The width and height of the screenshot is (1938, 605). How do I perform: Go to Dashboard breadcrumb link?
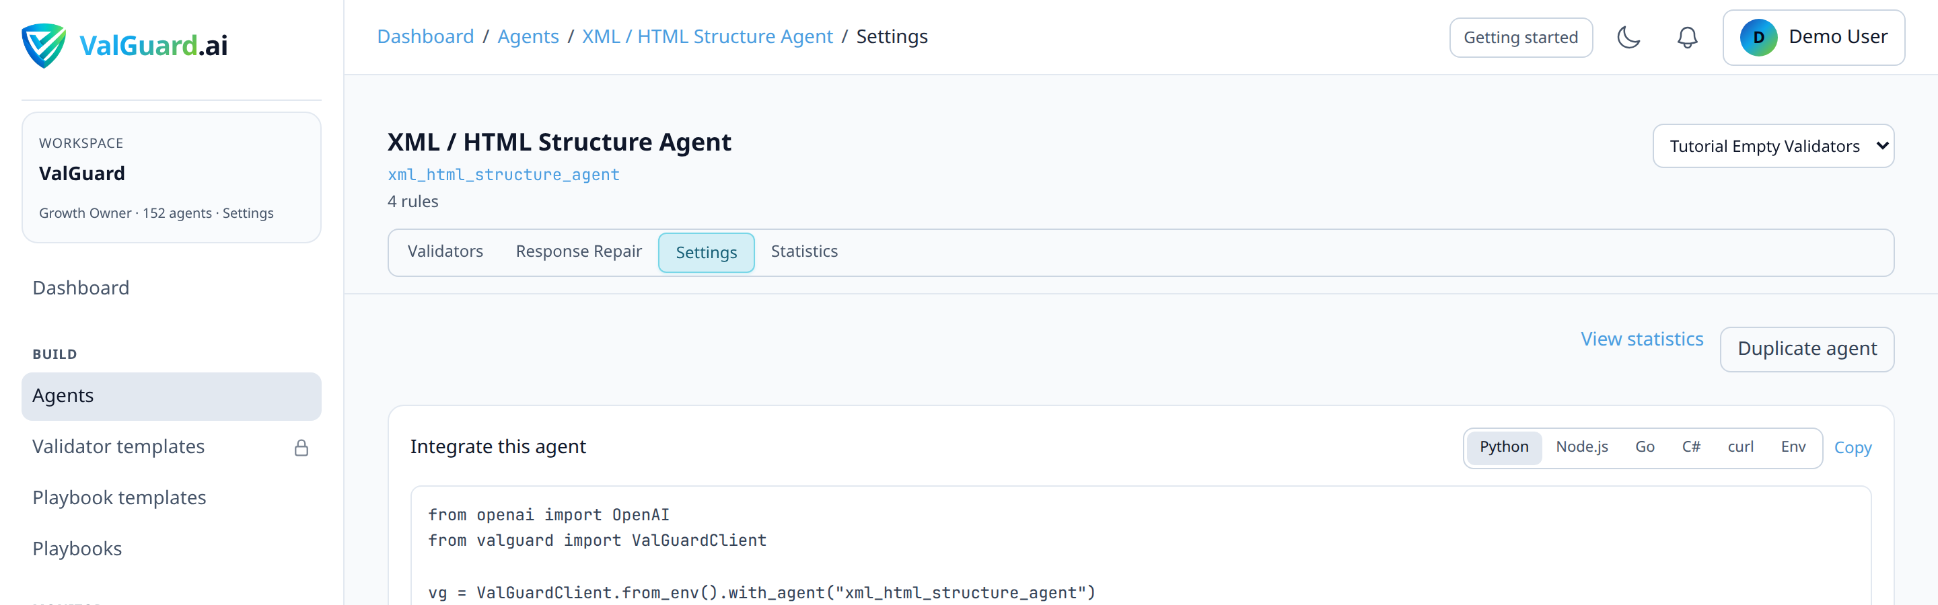(425, 37)
